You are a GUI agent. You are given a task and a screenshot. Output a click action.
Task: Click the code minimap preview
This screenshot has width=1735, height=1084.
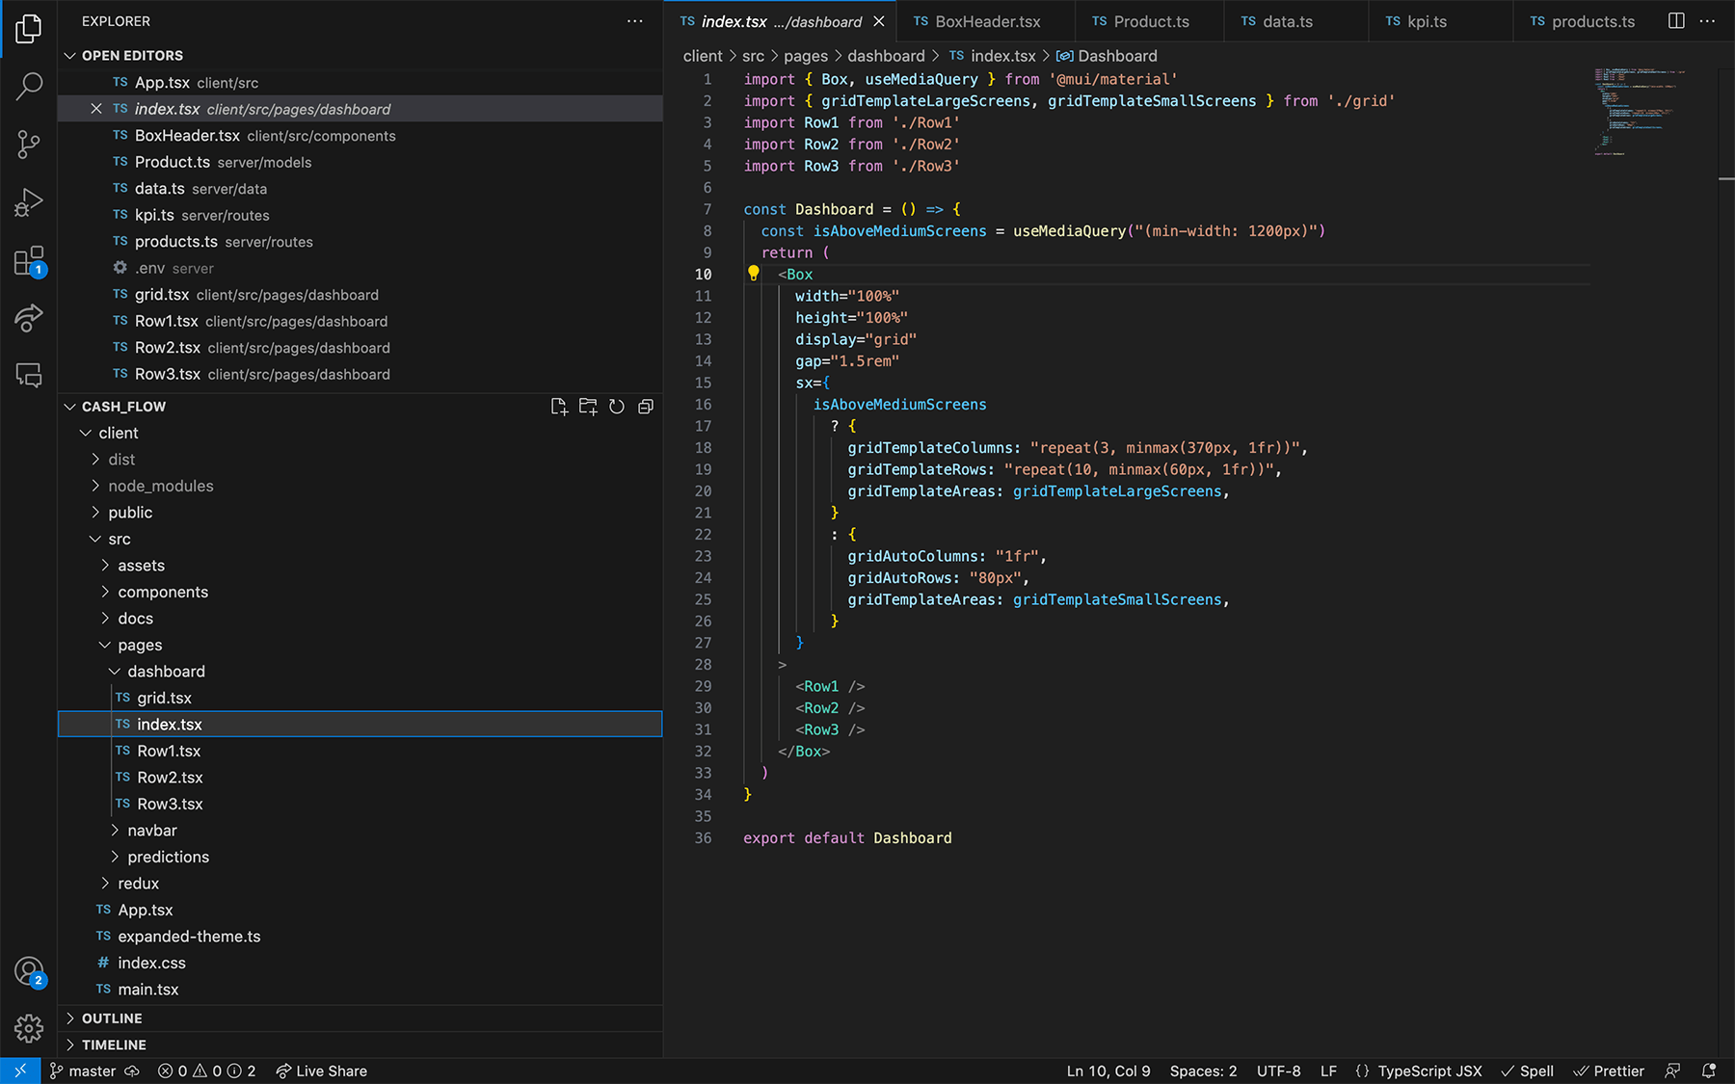pyautogui.click(x=1642, y=111)
